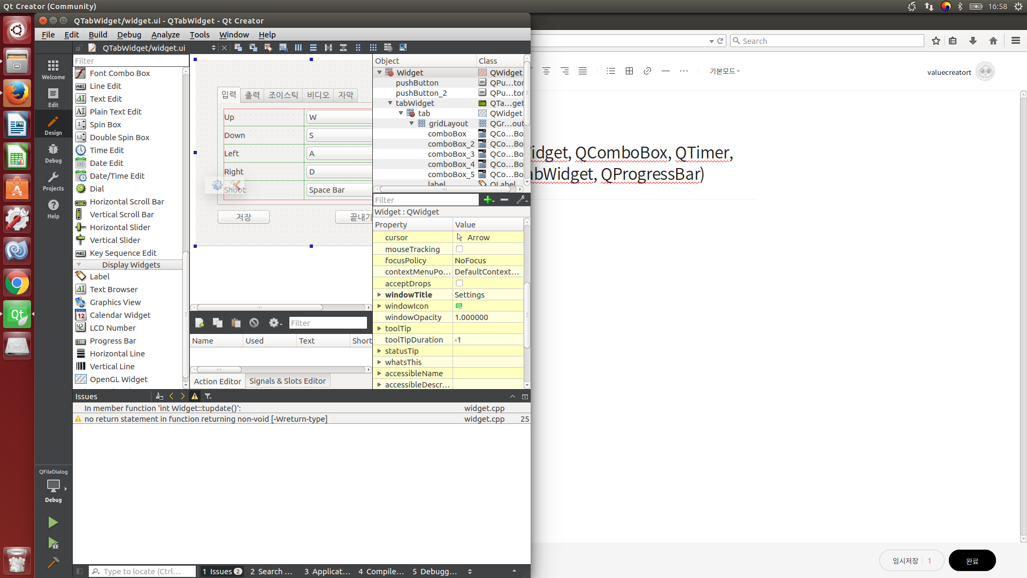Toggle the mouseTracking checkbox
This screenshot has height=578, width=1027.
tap(459, 249)
